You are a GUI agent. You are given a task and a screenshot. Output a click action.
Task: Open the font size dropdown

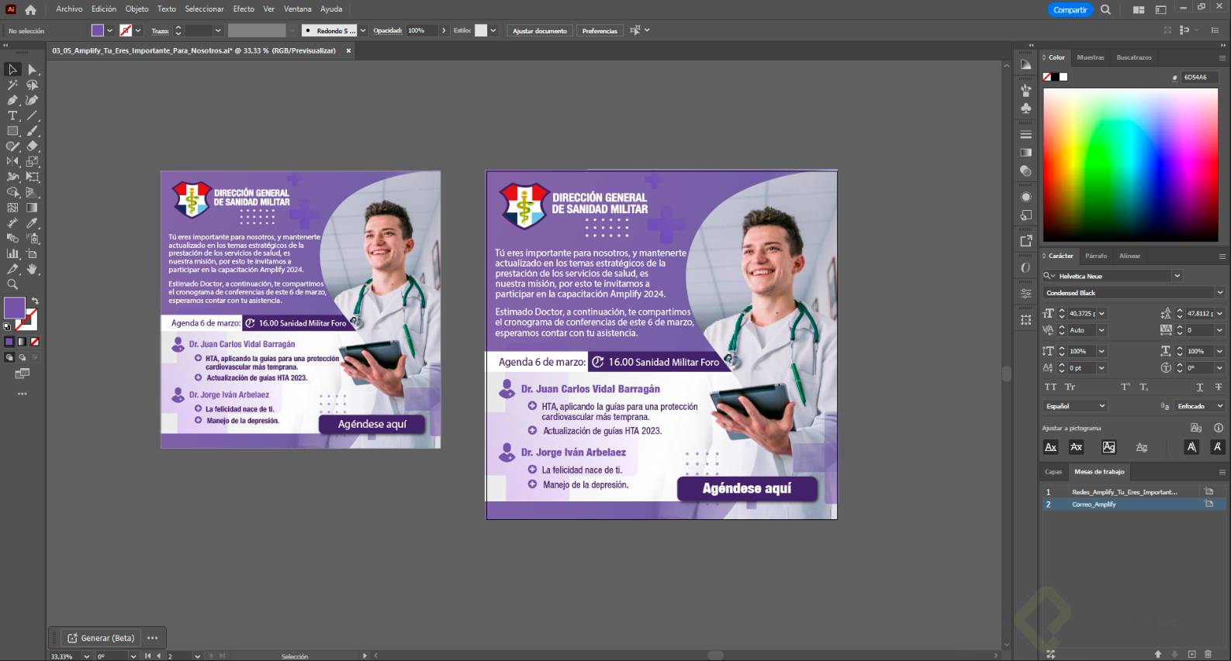tap(1101, 314)
